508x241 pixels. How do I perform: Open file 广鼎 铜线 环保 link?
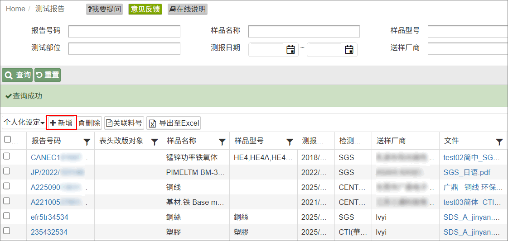point(472,187)
